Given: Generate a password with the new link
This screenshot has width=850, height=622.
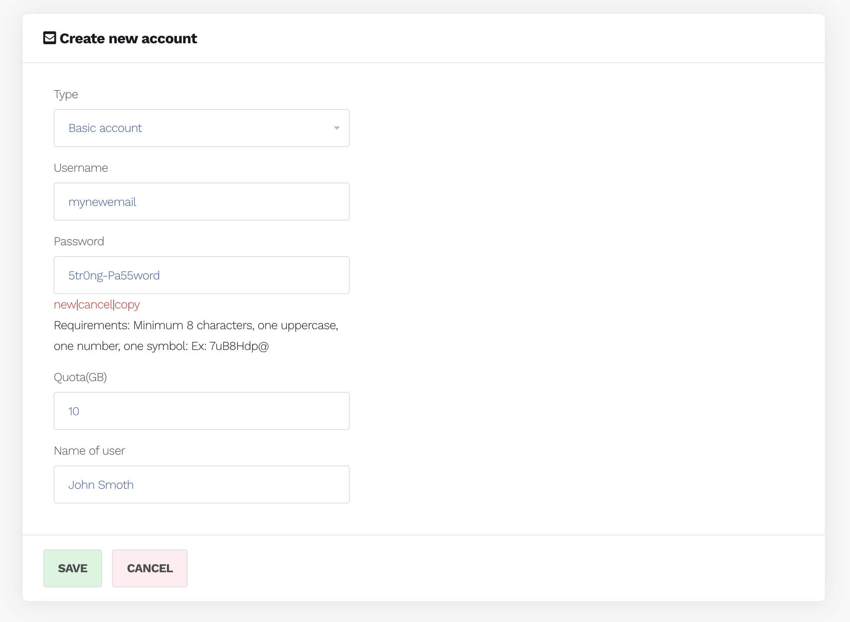Looking at the screenshot, I should click(64, 305).
